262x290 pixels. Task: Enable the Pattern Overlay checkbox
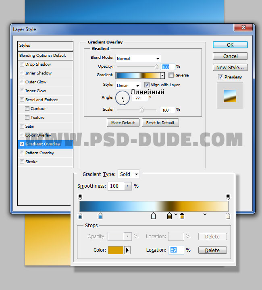[22, 153]
